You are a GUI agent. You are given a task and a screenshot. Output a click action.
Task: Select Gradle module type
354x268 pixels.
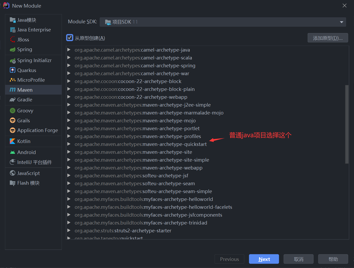pos(34,100)
